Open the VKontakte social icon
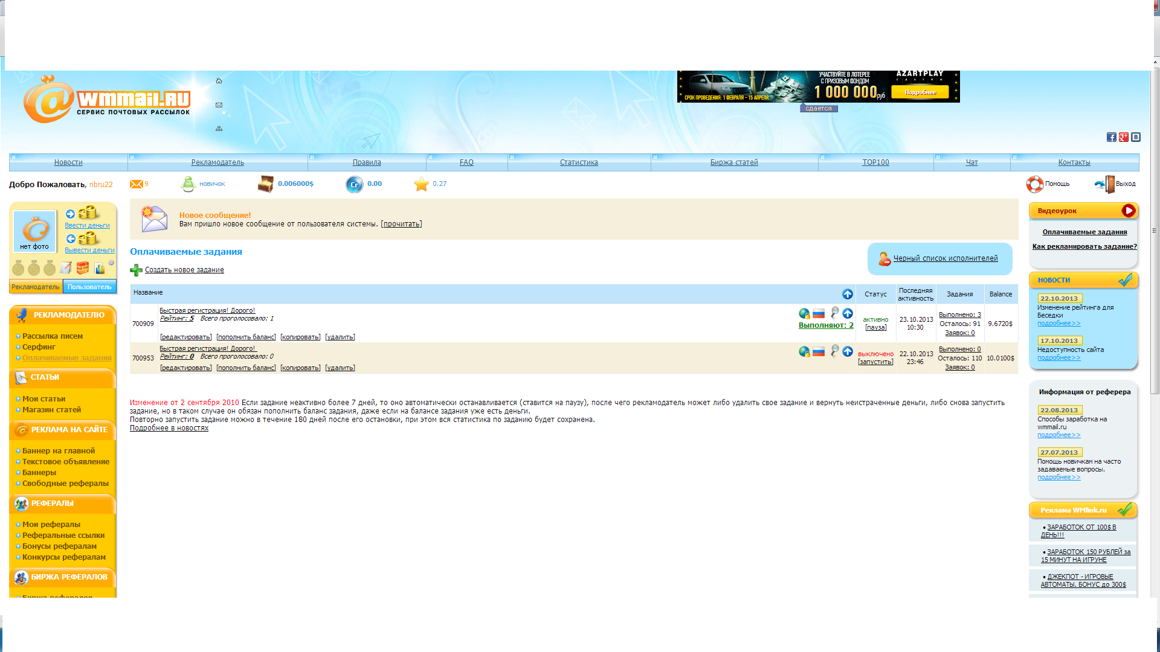1160x652 pixels. [1136, 137]
